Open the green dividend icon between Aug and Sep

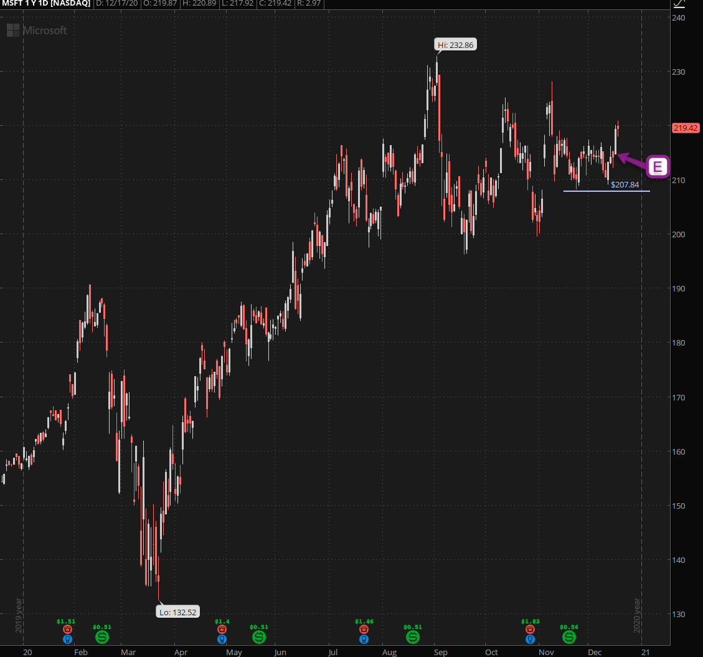412,637
